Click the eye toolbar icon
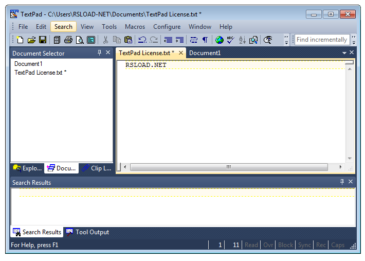 point(268,40)
